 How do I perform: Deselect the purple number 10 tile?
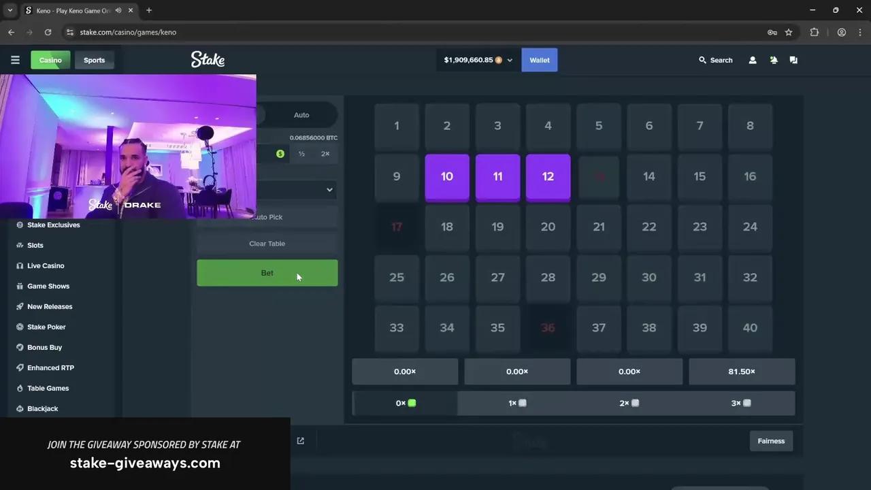click(447, 177)
